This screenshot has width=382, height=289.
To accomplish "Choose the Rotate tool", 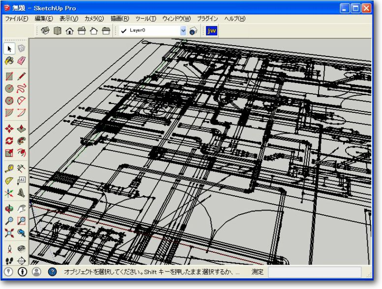I will tap(9, 140).
